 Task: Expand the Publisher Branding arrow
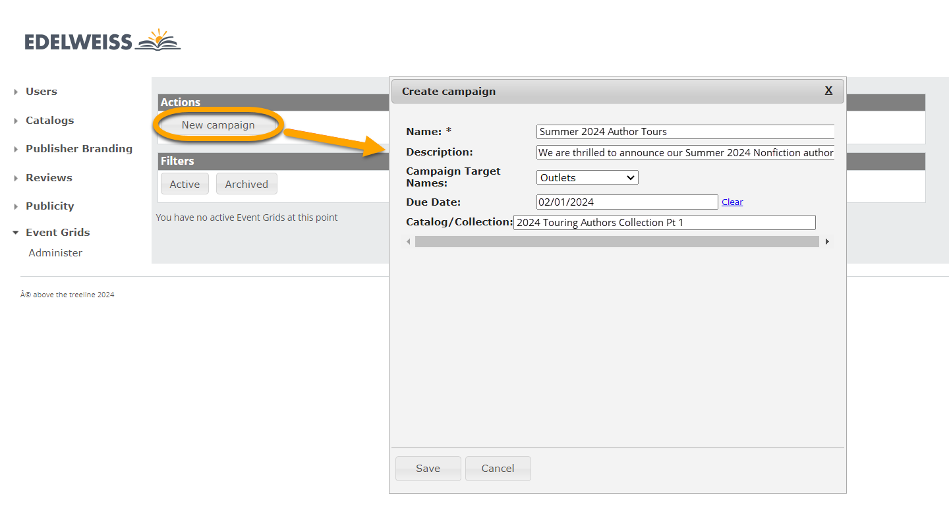[x=16, y=150]
